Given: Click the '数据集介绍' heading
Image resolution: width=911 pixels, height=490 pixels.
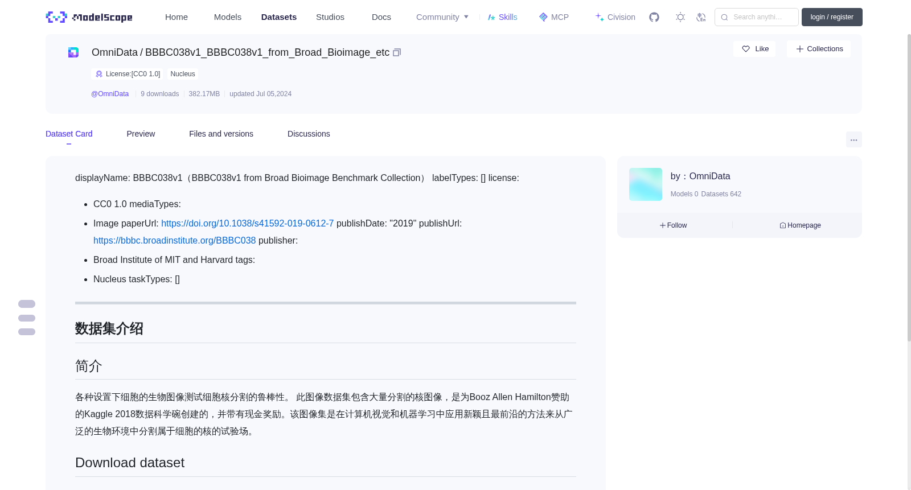Looking at the screenshot, I should tap(109, 328).
